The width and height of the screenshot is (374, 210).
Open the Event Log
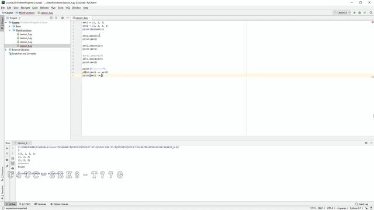pos(362,204)
